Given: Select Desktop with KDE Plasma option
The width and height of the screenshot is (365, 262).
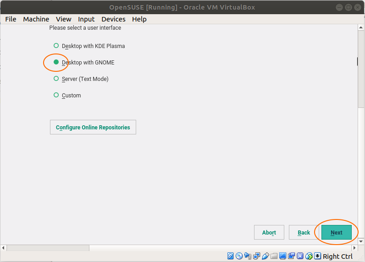Looking at the screenshot, I should coord(89,46).
